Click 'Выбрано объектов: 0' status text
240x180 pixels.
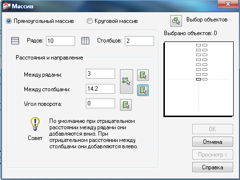coord(190,33)
